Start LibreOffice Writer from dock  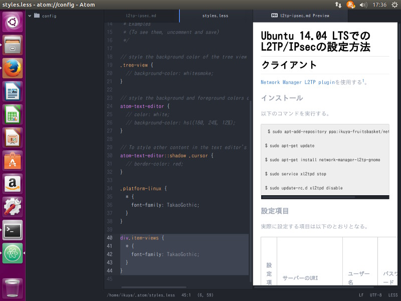13,91
